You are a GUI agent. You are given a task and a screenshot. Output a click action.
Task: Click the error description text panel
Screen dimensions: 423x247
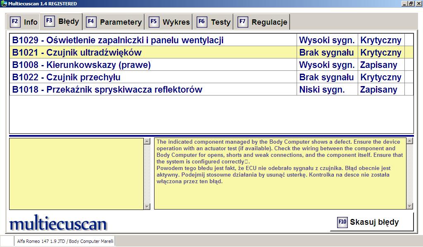coord(280,174)
